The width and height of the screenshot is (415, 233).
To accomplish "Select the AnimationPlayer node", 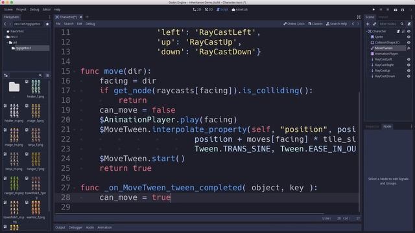I will coord(386,54).
